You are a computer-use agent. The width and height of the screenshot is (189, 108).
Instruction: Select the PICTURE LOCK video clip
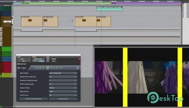pyautogui.click(x=110, y=9)
